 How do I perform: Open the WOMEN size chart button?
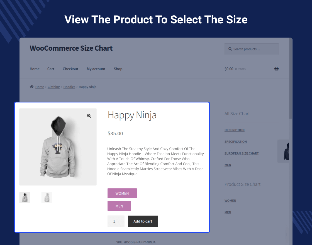122,193
